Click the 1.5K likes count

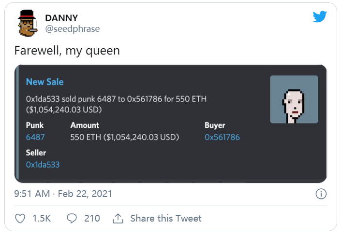pos(42,219)
